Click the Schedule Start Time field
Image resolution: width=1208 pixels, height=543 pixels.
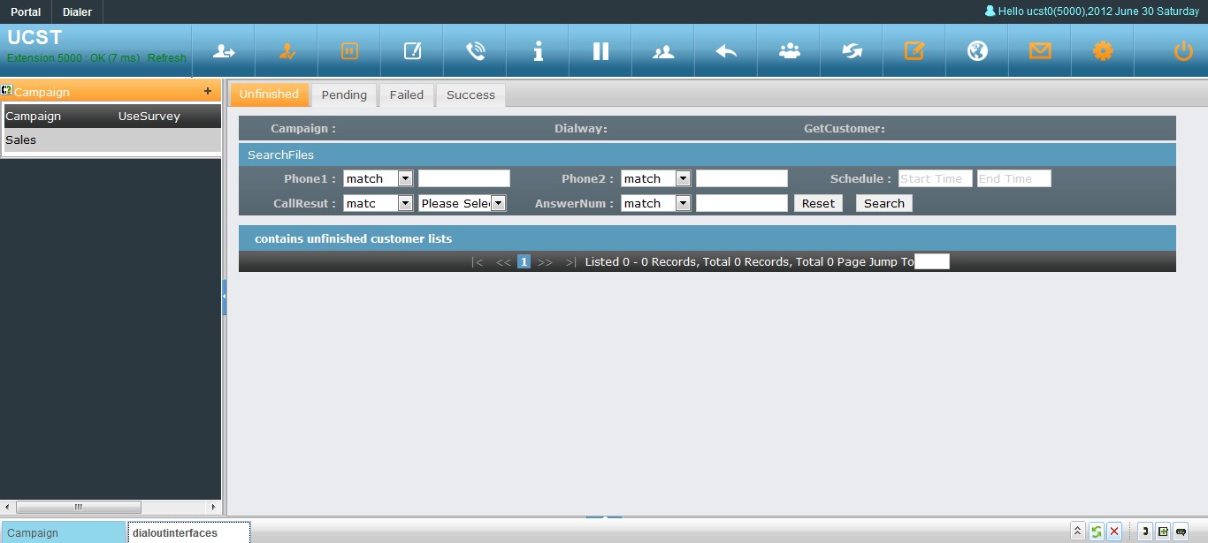coord(935,178)
